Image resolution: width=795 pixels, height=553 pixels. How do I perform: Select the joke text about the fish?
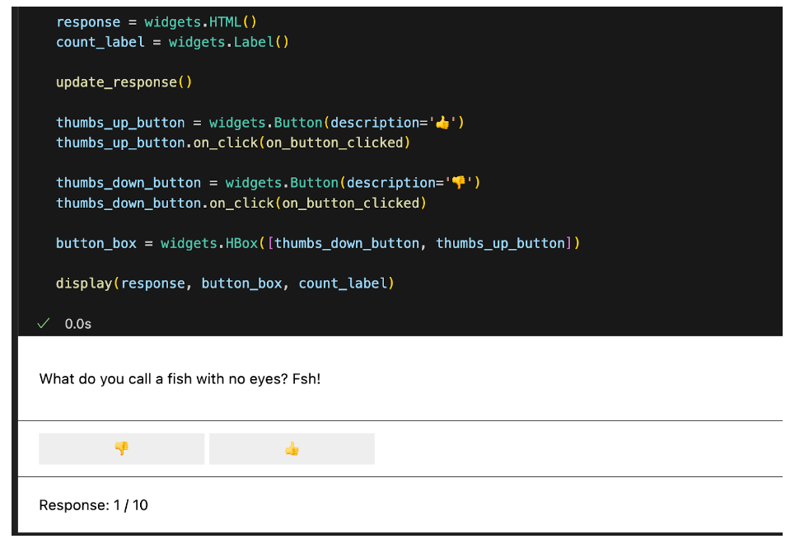tap(180, 379)
